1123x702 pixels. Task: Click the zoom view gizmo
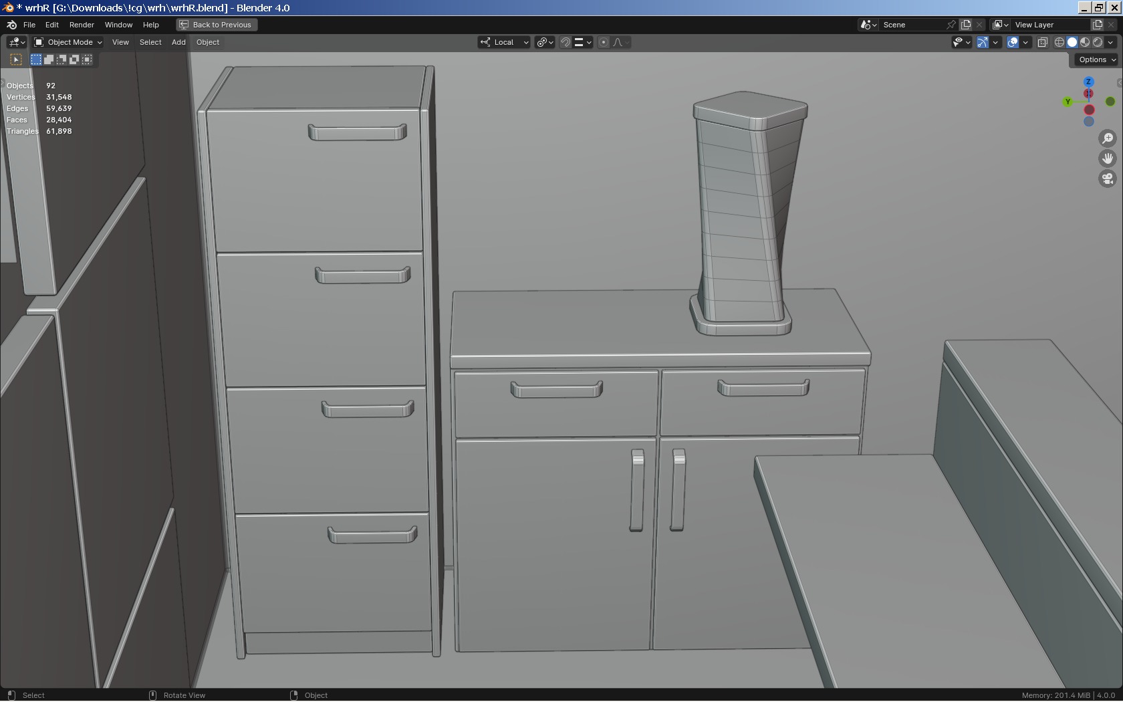click(x=1108, y=138)
